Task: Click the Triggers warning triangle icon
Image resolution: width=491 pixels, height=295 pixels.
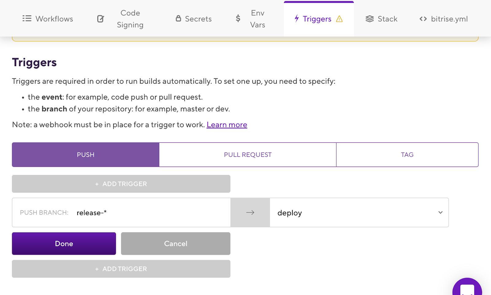Action: (339, 19)
